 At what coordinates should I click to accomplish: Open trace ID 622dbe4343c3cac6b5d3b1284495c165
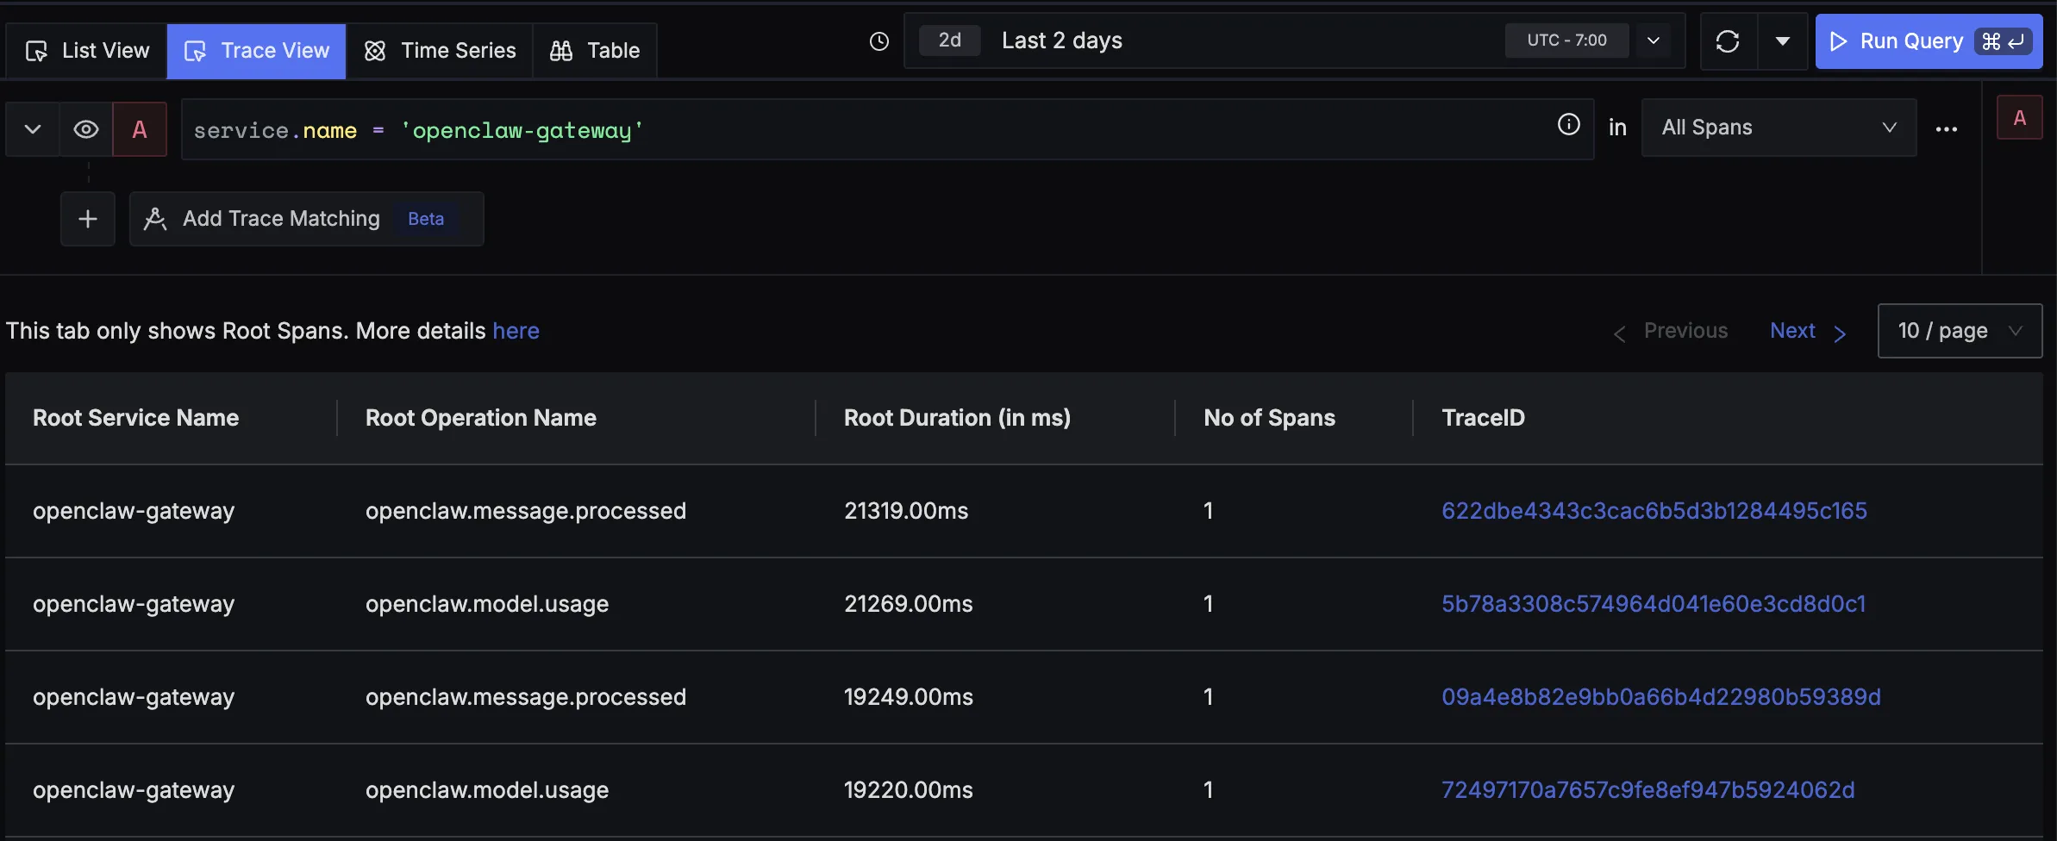click(x=1654, y=511)
